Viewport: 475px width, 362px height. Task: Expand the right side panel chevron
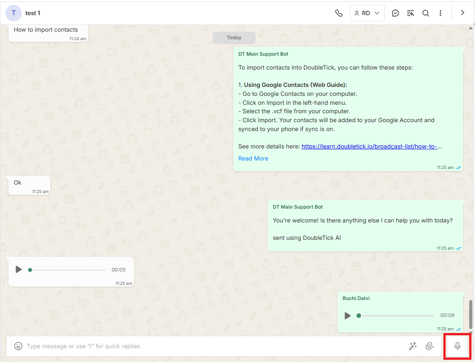coord(463,13)
